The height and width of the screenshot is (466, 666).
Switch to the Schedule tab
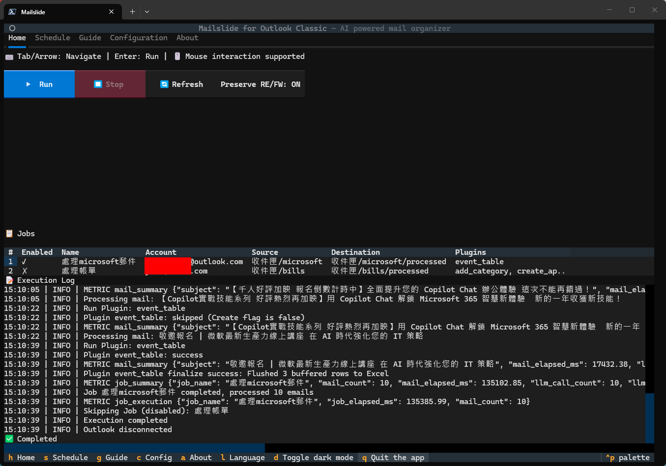click(53, 38)
